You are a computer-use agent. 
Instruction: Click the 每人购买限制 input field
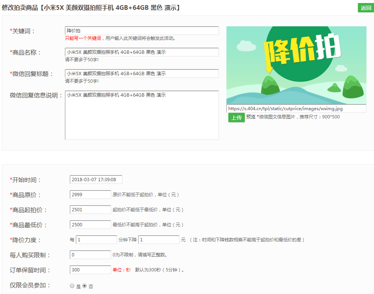tap(90, 255)
